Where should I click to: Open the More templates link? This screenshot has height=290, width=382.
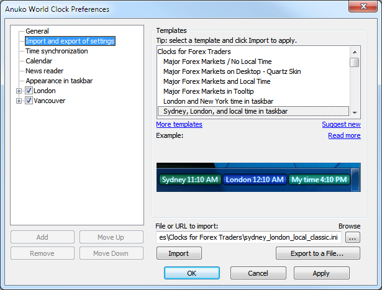click(179, 124)
